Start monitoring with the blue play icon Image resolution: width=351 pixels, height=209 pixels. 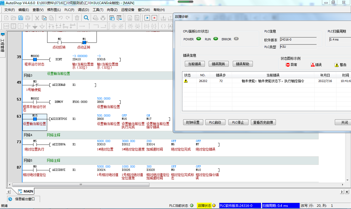click(x=147, y=18)
